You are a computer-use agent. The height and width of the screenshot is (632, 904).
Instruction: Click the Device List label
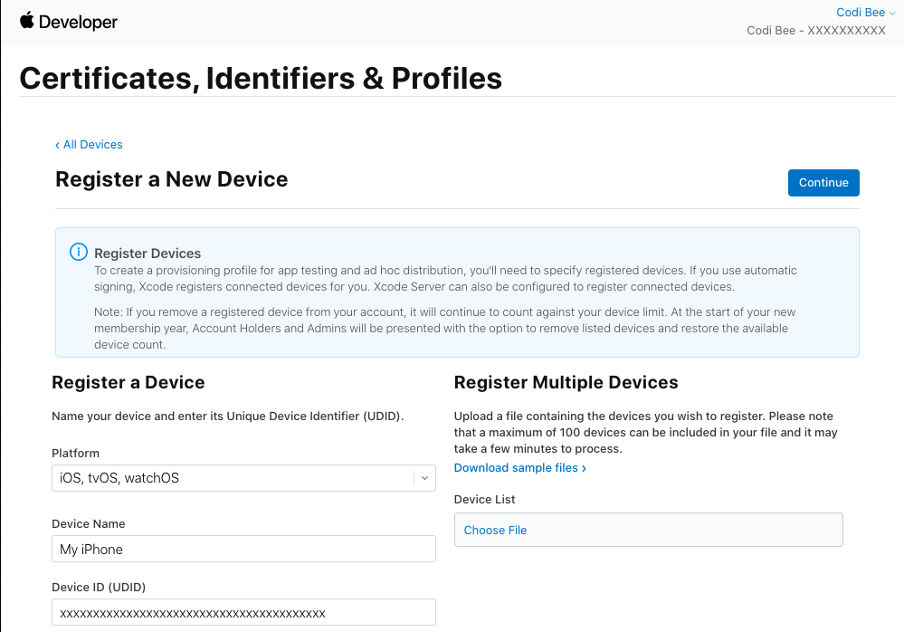pyautogui.click(x=485, y=500)
